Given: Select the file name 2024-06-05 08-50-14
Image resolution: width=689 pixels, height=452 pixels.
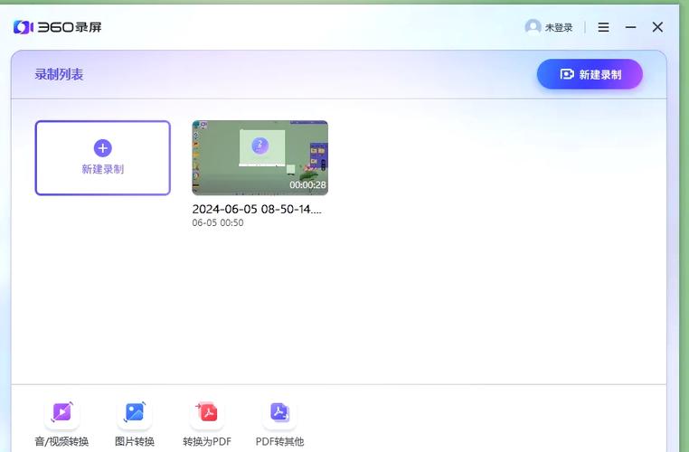Looking at the screenshot, I should point(257,209).
